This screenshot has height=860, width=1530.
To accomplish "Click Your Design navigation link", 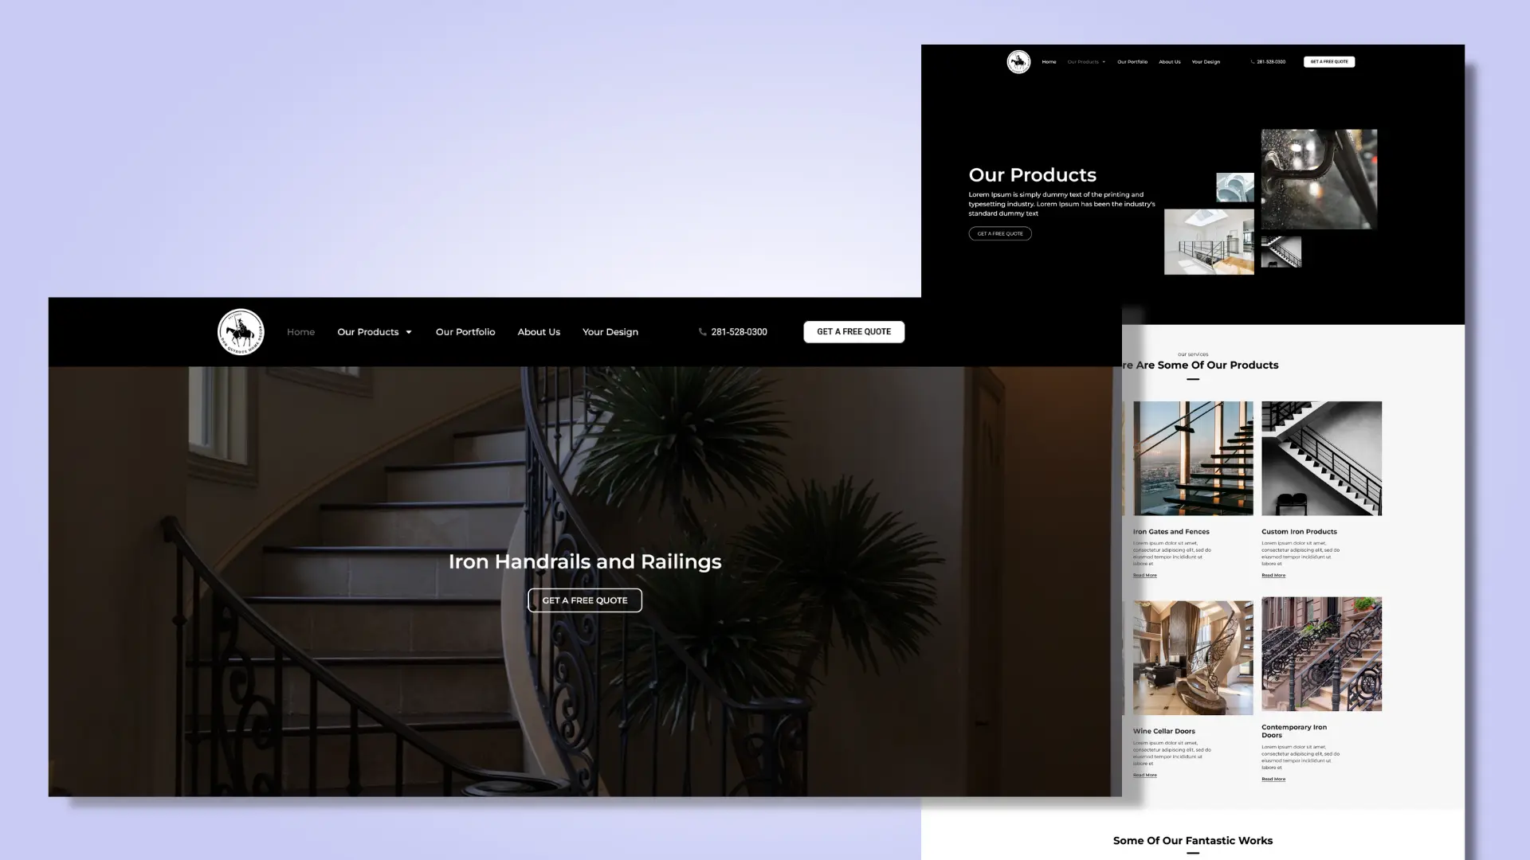I will click(x=610, y=330).
